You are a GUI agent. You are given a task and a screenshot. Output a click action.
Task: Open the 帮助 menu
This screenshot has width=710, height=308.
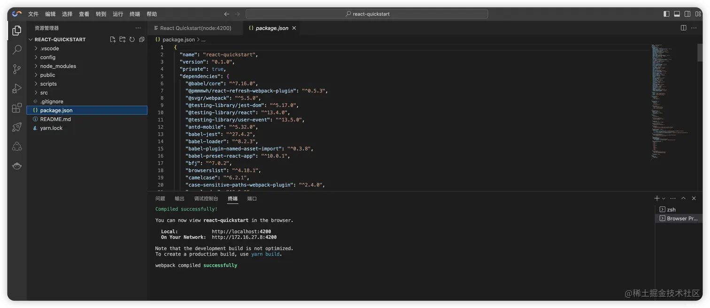tap(152, 14)
